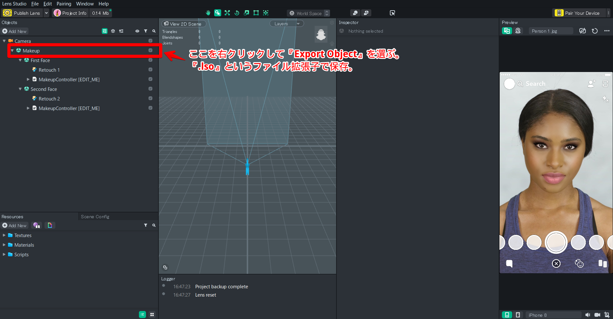This screenshot has width=613, height=319.
Task: Select the Retouch 2 object
Action: click(x=49, y=99)
